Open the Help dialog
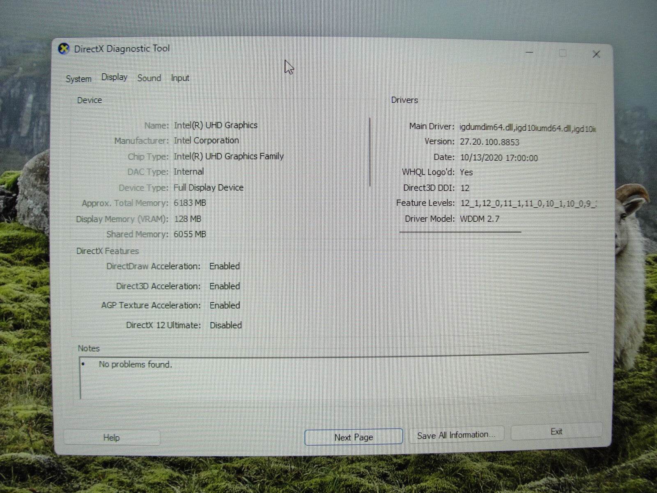657x493 pixels. click(111, 438)
